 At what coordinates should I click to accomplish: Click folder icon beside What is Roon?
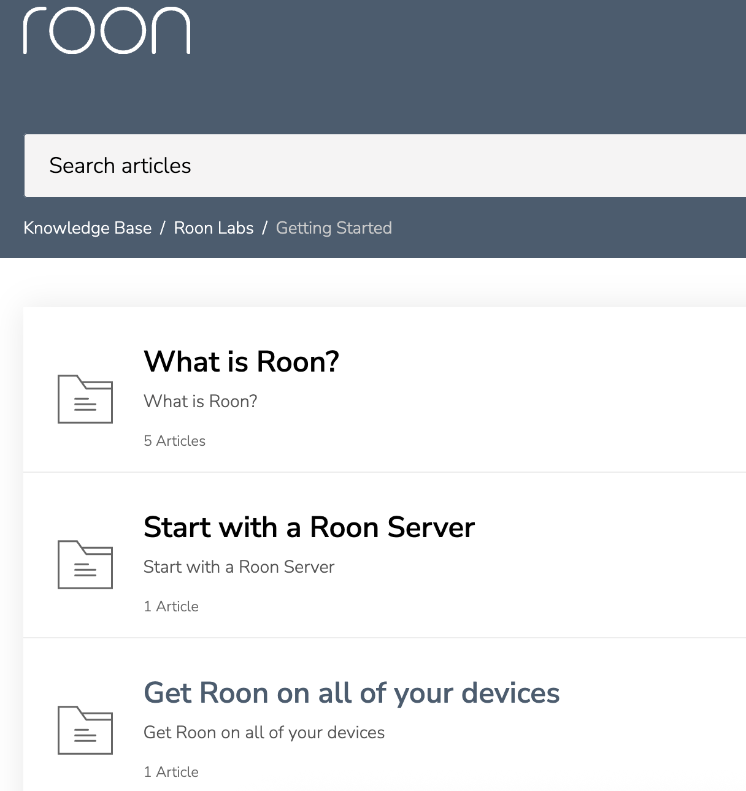85,399
